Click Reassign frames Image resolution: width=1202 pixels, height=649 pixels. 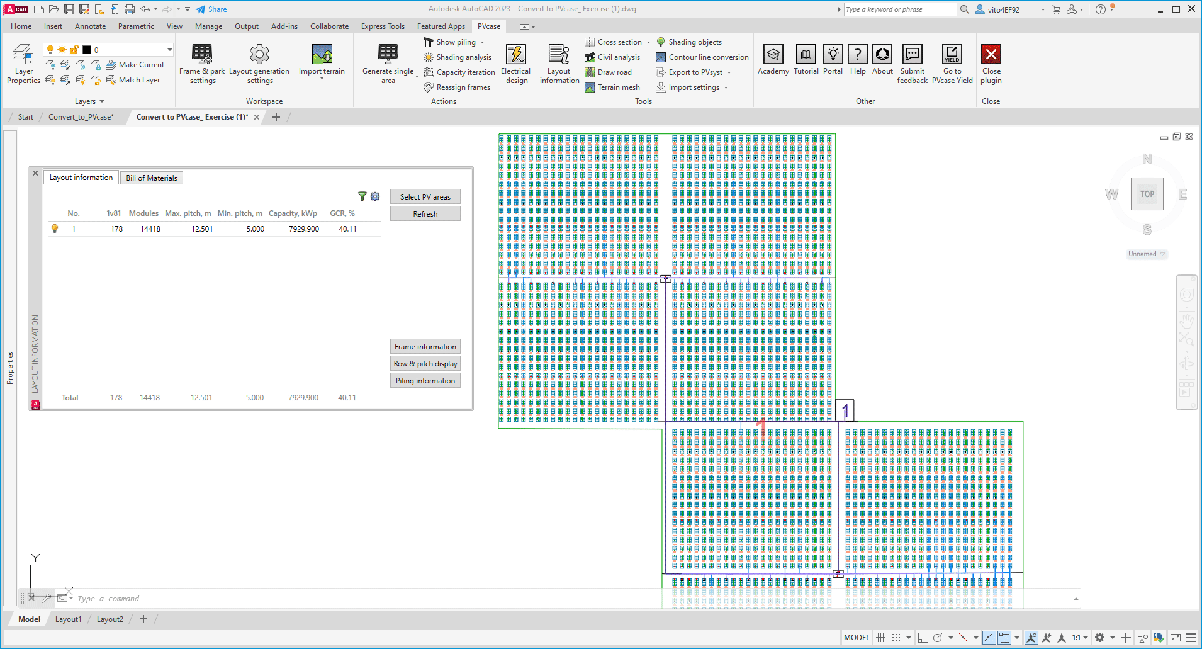pos(457,87)
